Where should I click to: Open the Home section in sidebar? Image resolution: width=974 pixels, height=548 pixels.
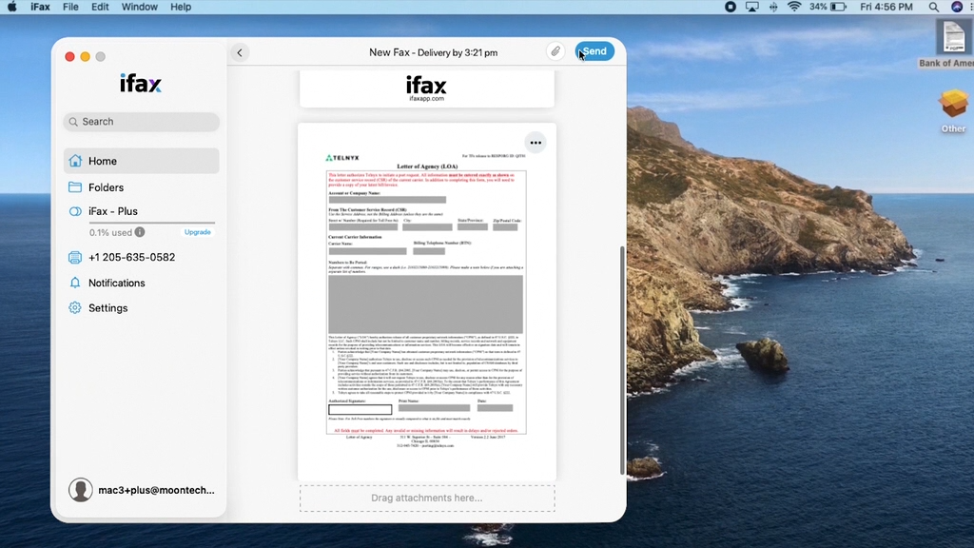(141, 161)
